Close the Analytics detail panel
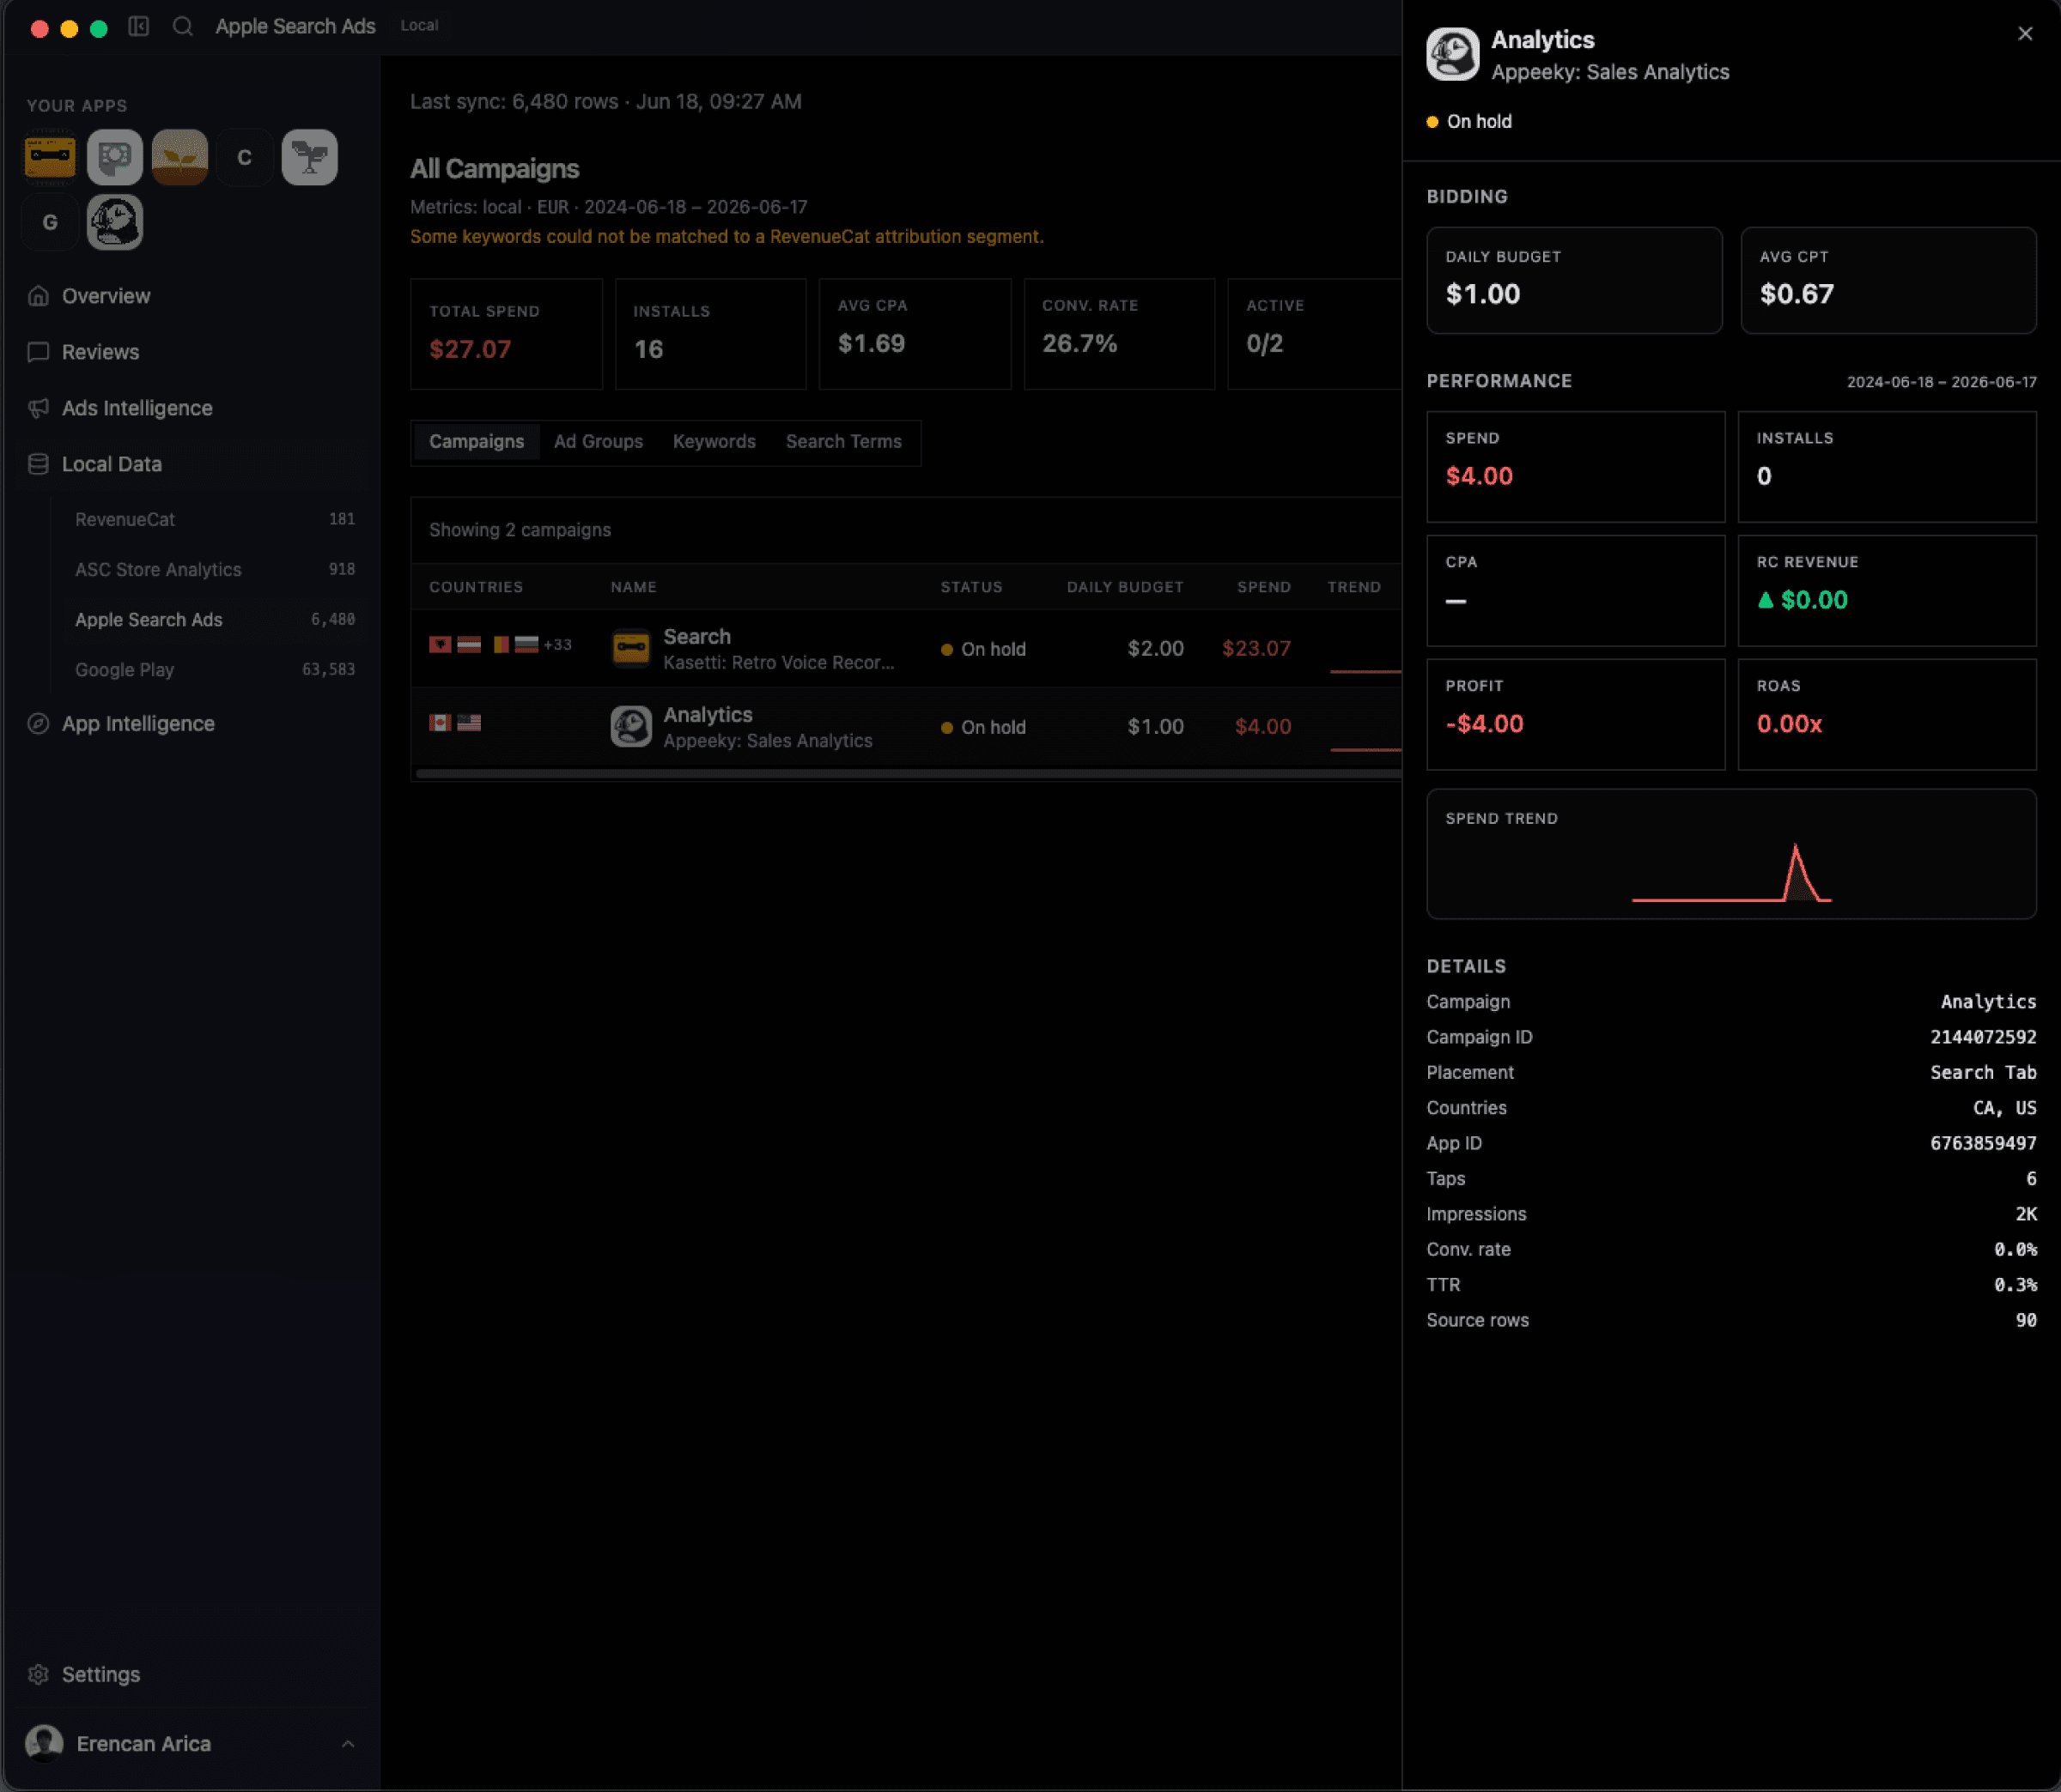Screen dimensions: 2061x1792 click(2025, 34)
